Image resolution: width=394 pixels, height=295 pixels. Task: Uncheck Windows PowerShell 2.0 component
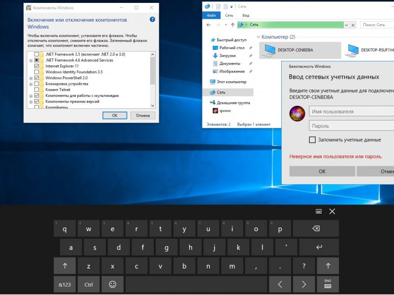point(36,78)
